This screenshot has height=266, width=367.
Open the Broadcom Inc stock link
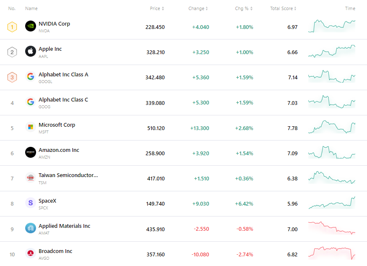pyautogui.click(x=55, y=251)
